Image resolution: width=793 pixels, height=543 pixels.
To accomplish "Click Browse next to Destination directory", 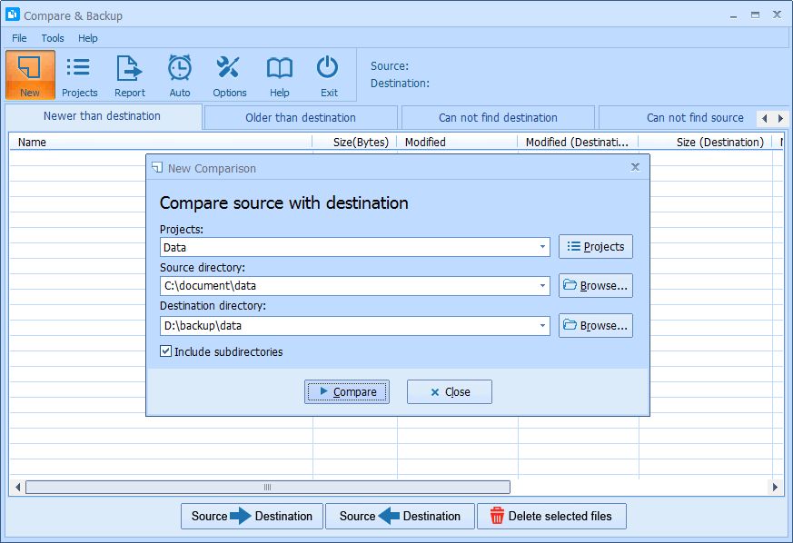I will [595, 326].
